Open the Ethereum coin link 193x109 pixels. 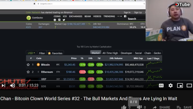(47, 72)
